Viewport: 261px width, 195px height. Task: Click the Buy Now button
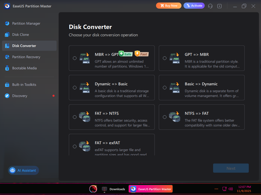169,6
